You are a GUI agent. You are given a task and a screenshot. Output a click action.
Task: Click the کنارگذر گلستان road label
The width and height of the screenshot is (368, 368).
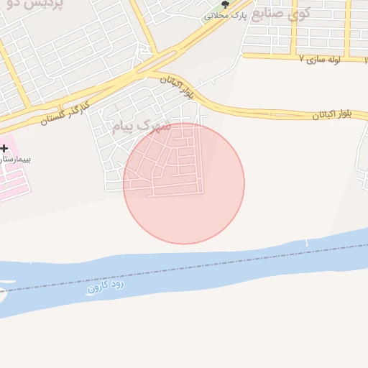[x=65, y=114]
